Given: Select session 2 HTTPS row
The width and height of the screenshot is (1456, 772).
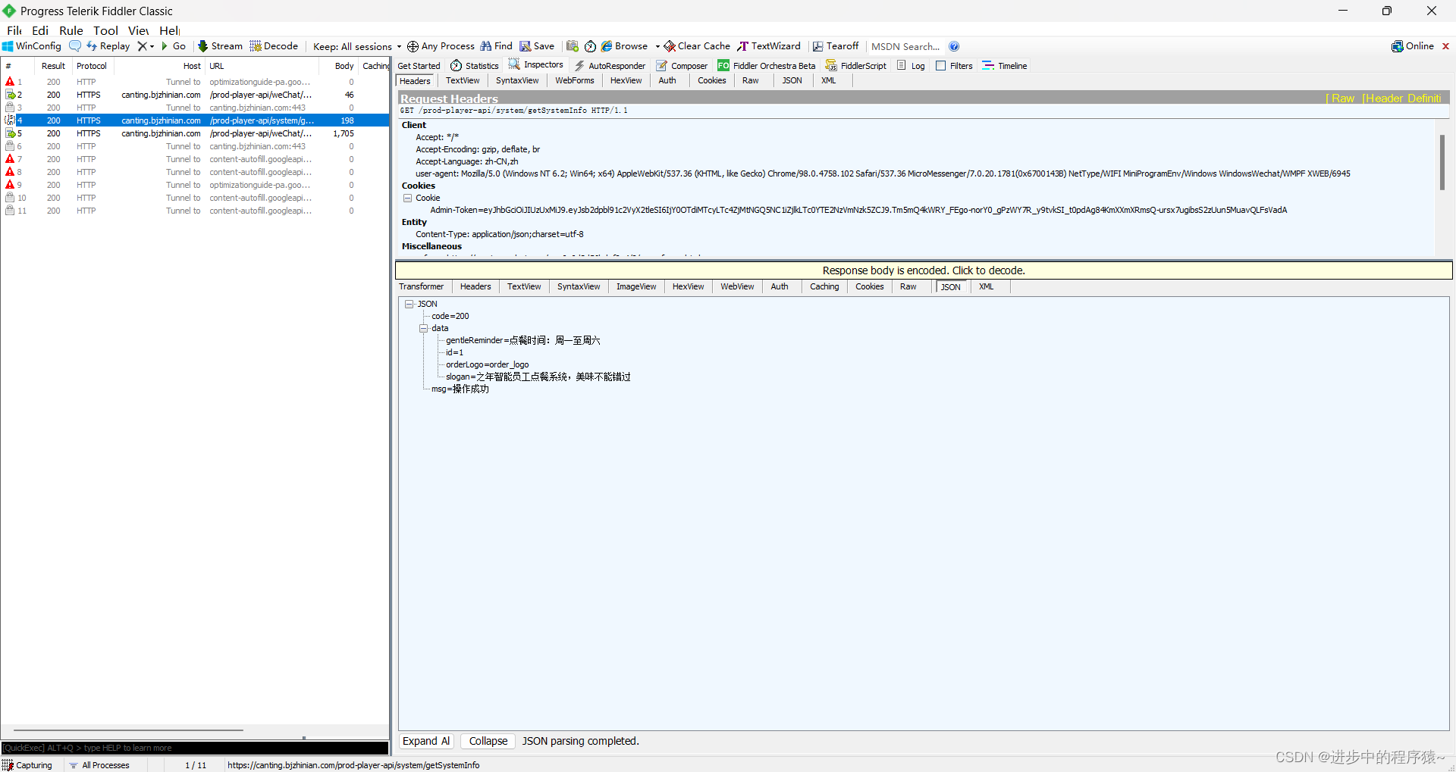Looking at the screenshot, I should [x=195, y=95].
